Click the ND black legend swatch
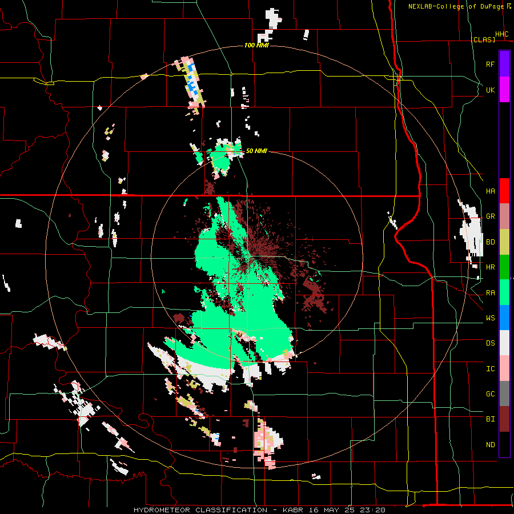This screenshot has width=514, height=514. click(x=504, y=444)
